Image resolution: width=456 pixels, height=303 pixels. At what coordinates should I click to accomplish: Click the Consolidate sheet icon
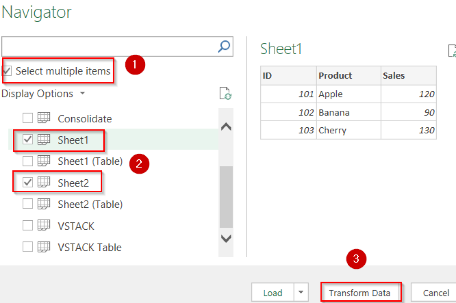[43, 118]
